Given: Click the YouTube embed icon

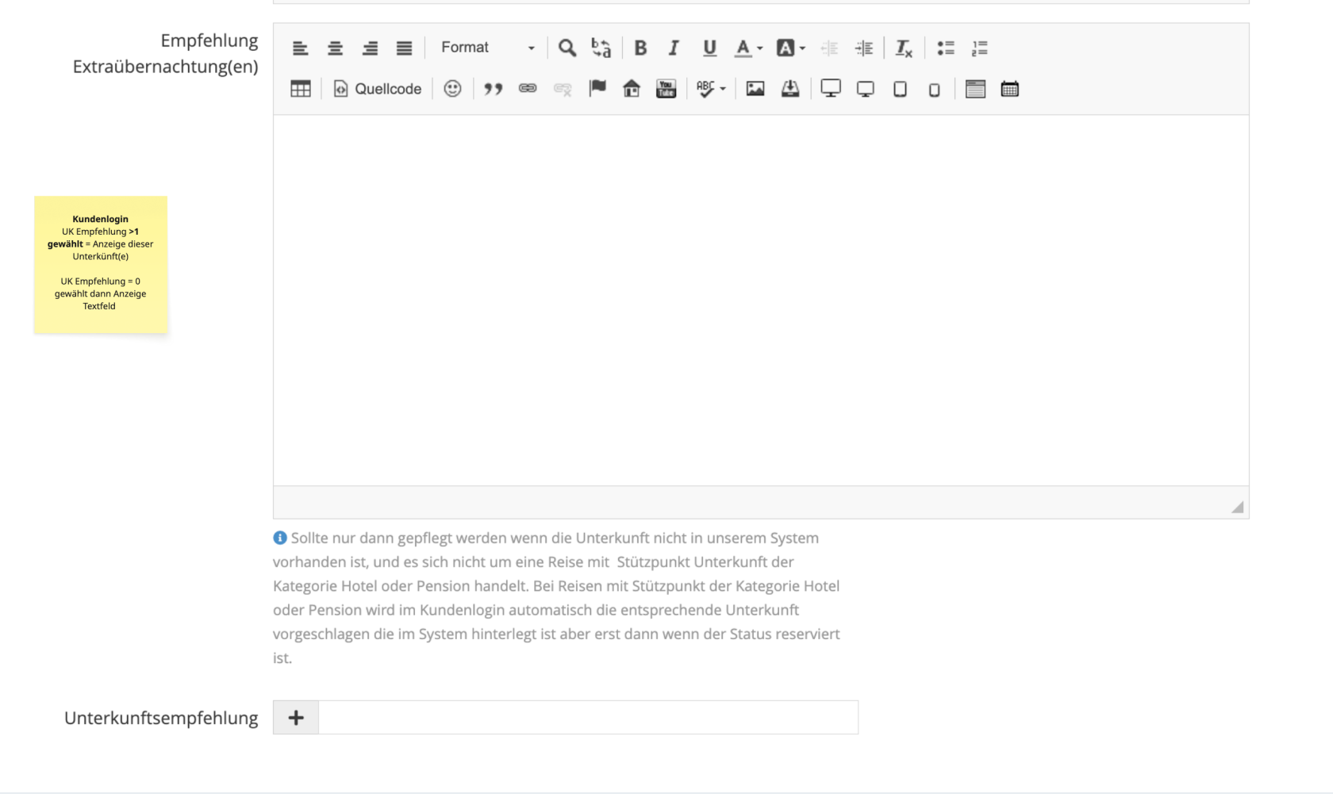Looking at the screenshot, I should (x=666, y=89).
